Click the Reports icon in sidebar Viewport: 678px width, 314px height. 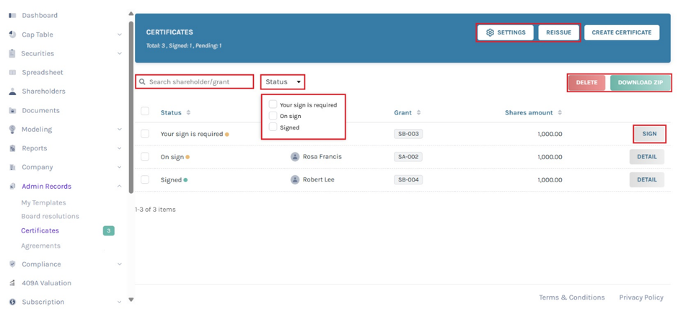tap(12, 148)
